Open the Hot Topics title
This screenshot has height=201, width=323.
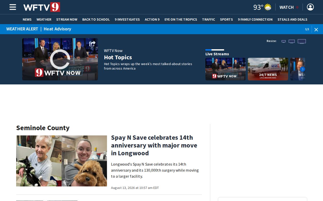pos(118,57)
